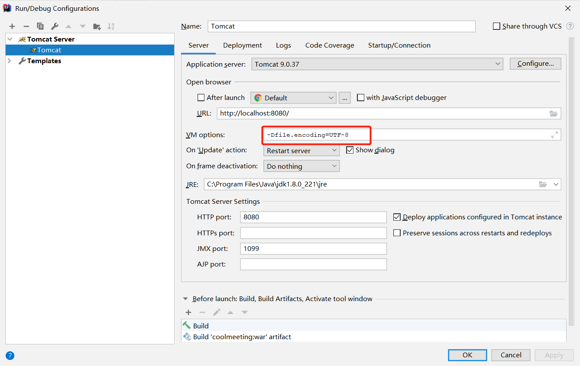Click Build hammer icon in launch list

click(187, 325)
